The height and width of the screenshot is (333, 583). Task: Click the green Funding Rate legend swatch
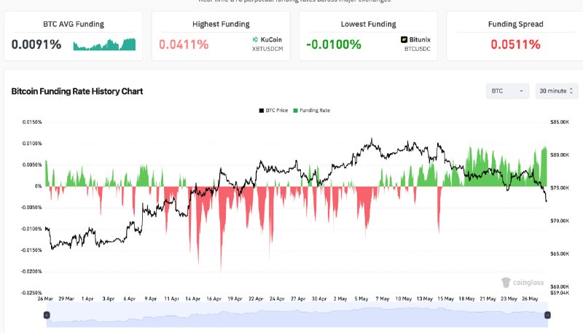click(x=296, y=110)
